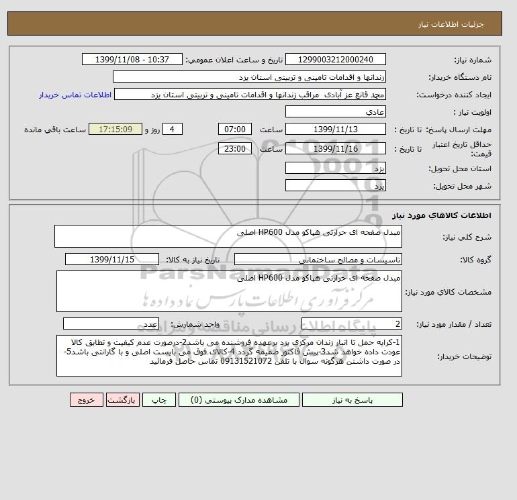
Task: Click the گروه کالا field تاسیسات و مصالح ساختمانی
Action: (x=318, y=259)
